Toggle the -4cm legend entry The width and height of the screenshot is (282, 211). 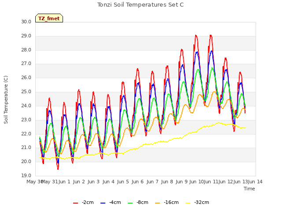[x=111, y=203]
